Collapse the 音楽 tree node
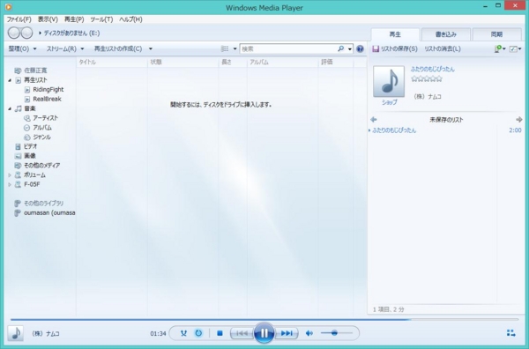The height and width of the screenshot is (349, 529). coord(10,108)
